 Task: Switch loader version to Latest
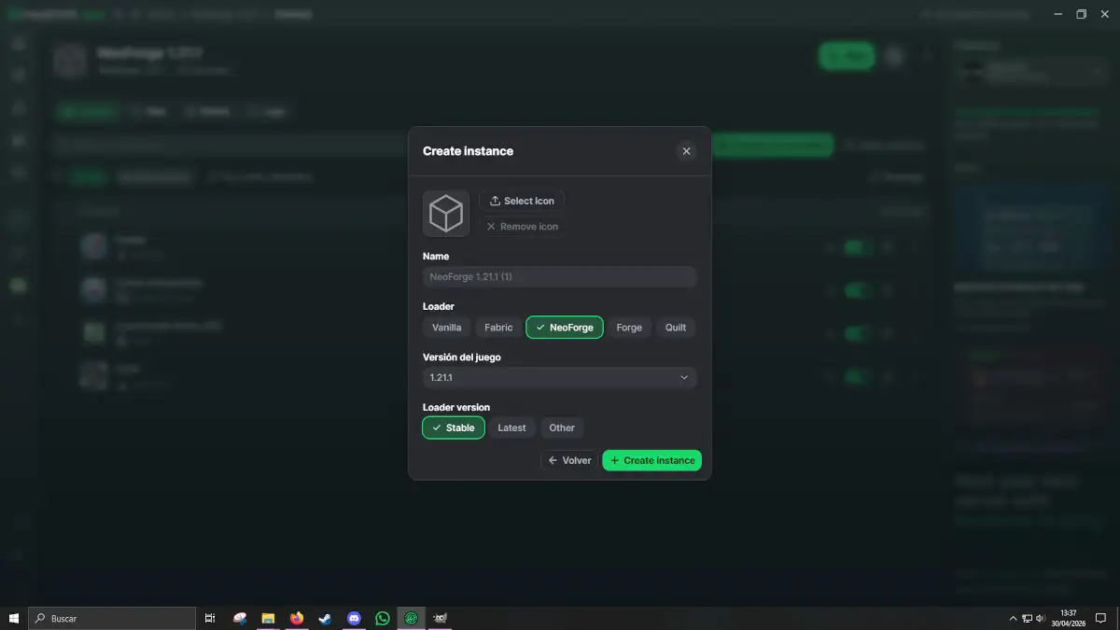coord(511,428)
